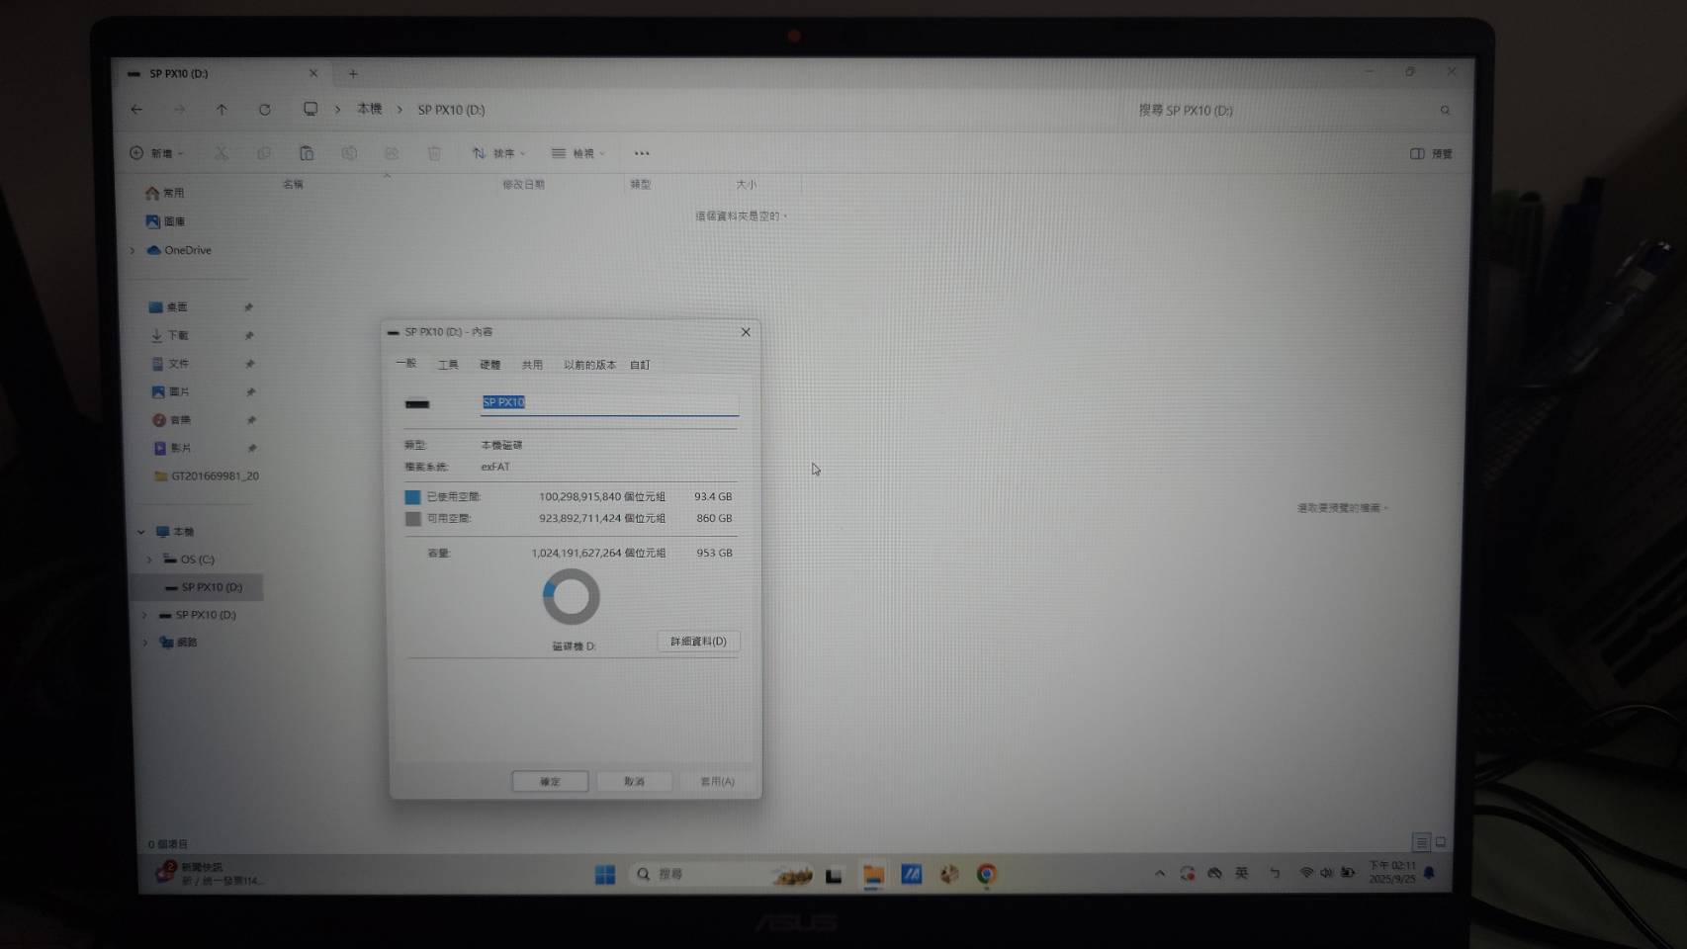Open the See more (…) toolbar menu
The image size is (1687, 949).
(x=642, y=153)
